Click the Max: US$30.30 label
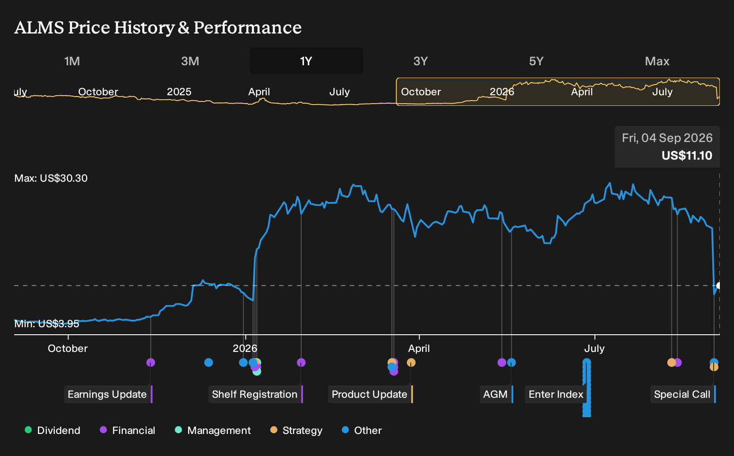 click(51, 178)
